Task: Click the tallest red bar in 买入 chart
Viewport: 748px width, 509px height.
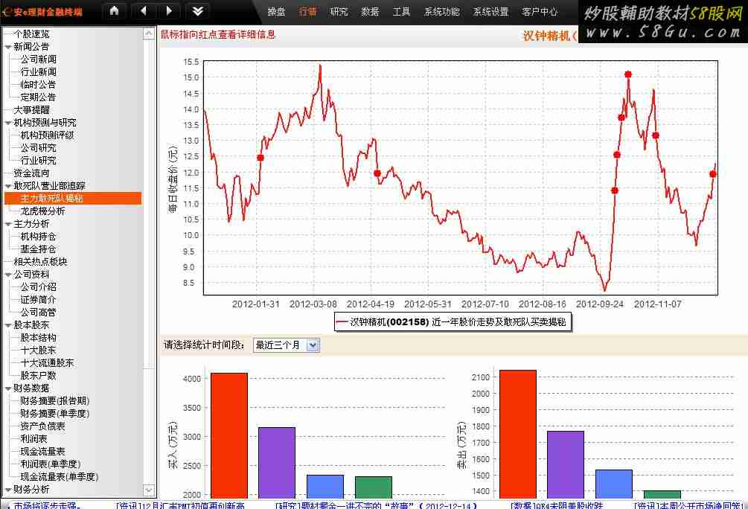Action: pyautogui.click(x=229, y=435)
